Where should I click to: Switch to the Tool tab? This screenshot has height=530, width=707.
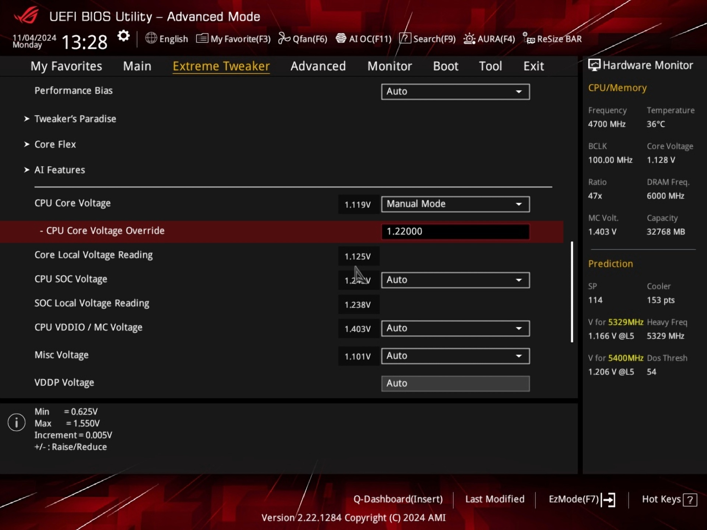pos(490,66)
